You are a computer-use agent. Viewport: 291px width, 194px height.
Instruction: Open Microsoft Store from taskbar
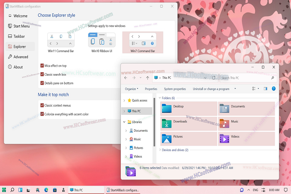[55, 190]
